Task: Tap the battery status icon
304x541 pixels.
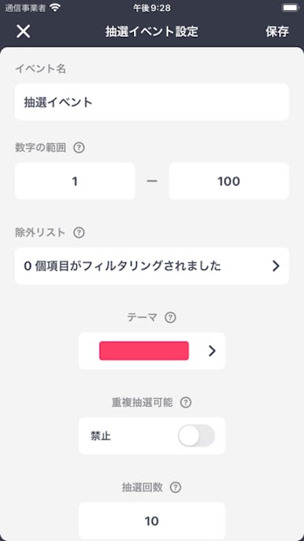Action: click(291, 8)
